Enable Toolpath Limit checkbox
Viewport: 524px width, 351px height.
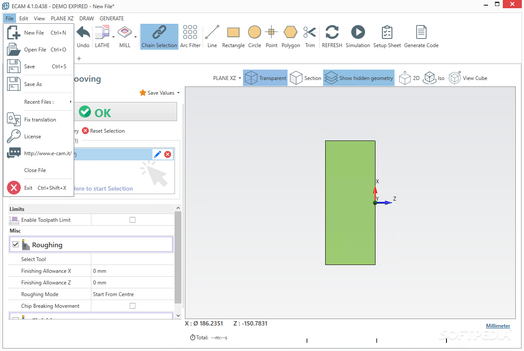133,220
